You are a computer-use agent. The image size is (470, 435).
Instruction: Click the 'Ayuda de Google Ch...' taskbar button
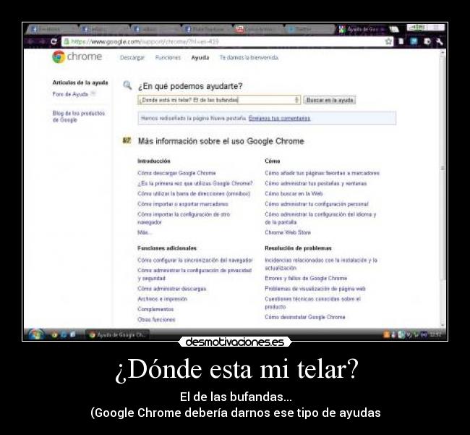point(117,334)
